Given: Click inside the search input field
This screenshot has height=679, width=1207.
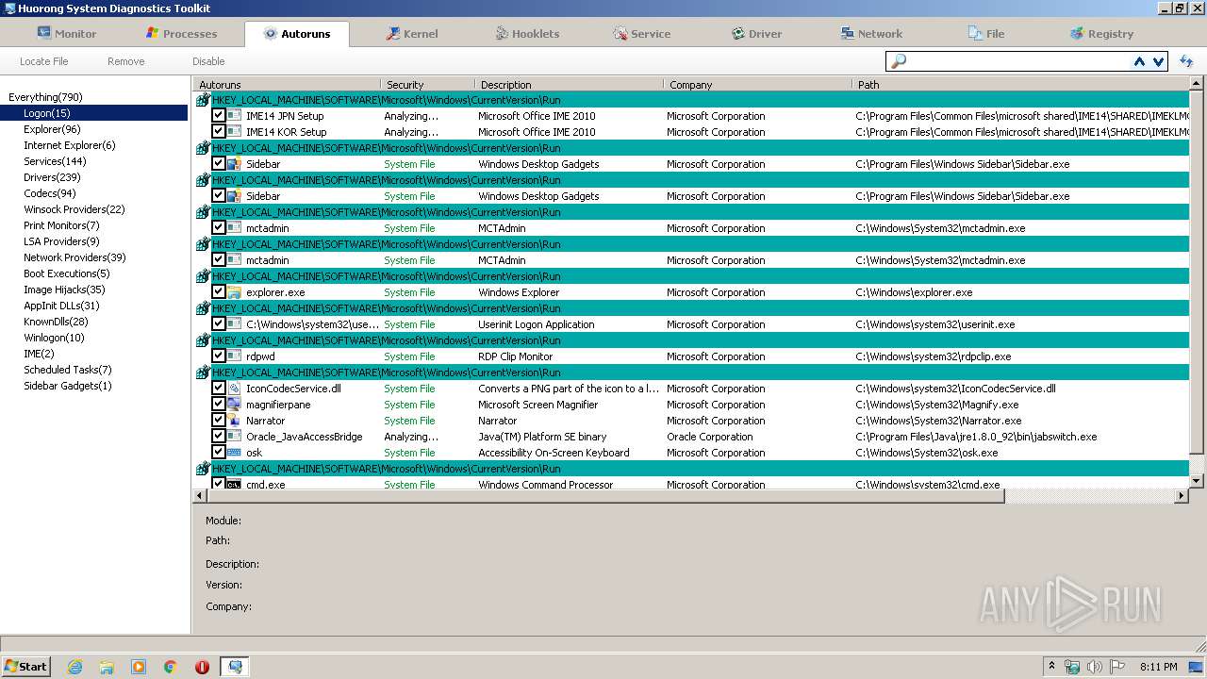Looking at the screenshot, I should click(x=1018, y=61).
